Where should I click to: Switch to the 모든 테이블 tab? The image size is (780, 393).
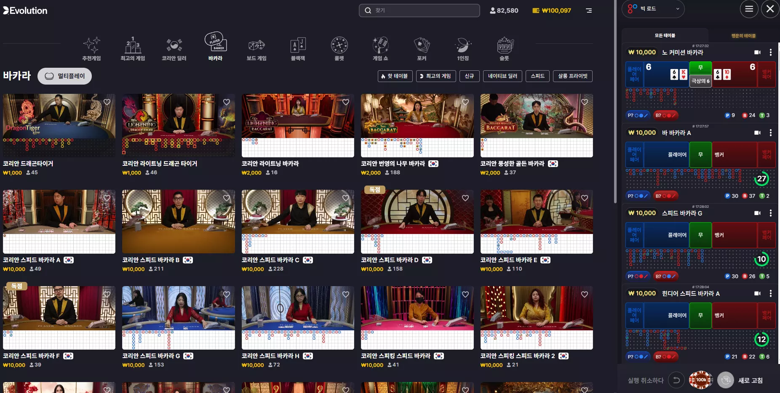point(665,36)
